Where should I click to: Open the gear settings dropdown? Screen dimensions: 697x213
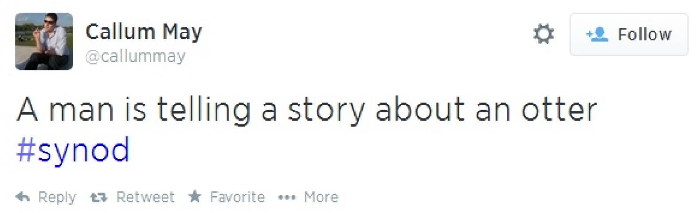click(544, 34)
